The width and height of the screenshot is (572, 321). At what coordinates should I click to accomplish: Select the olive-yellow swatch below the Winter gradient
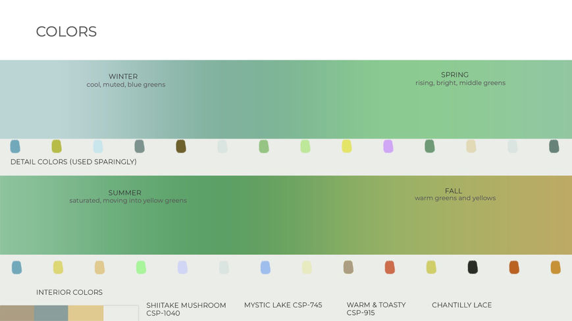click(57, 146)
